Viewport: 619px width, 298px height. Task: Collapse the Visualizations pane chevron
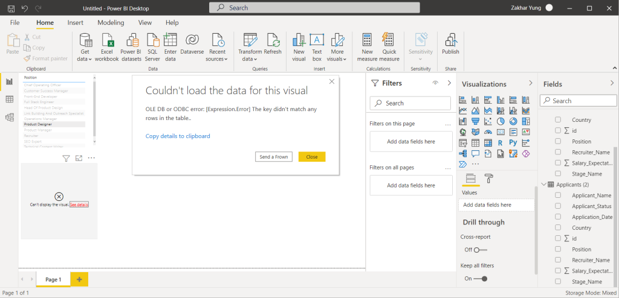click(x=531, y=83)
